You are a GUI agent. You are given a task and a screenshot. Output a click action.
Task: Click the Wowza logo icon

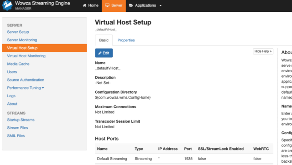pos(7,5)
